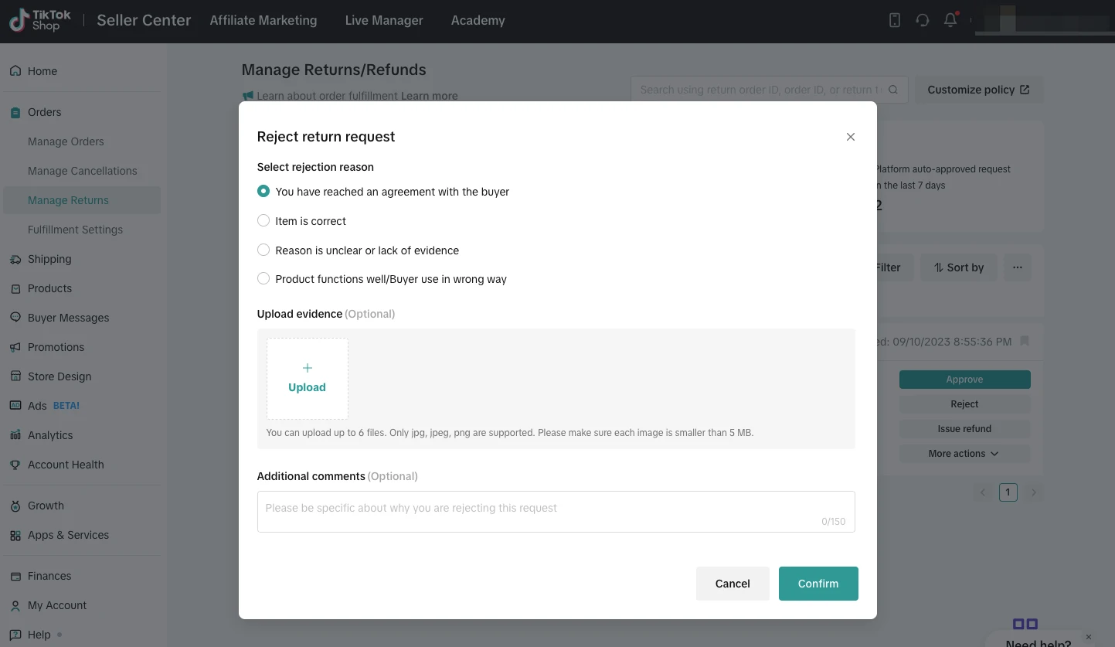Go to Live Manager in top navigation
This screenshot has width=1115, height=647.
[x=384, y=21]
